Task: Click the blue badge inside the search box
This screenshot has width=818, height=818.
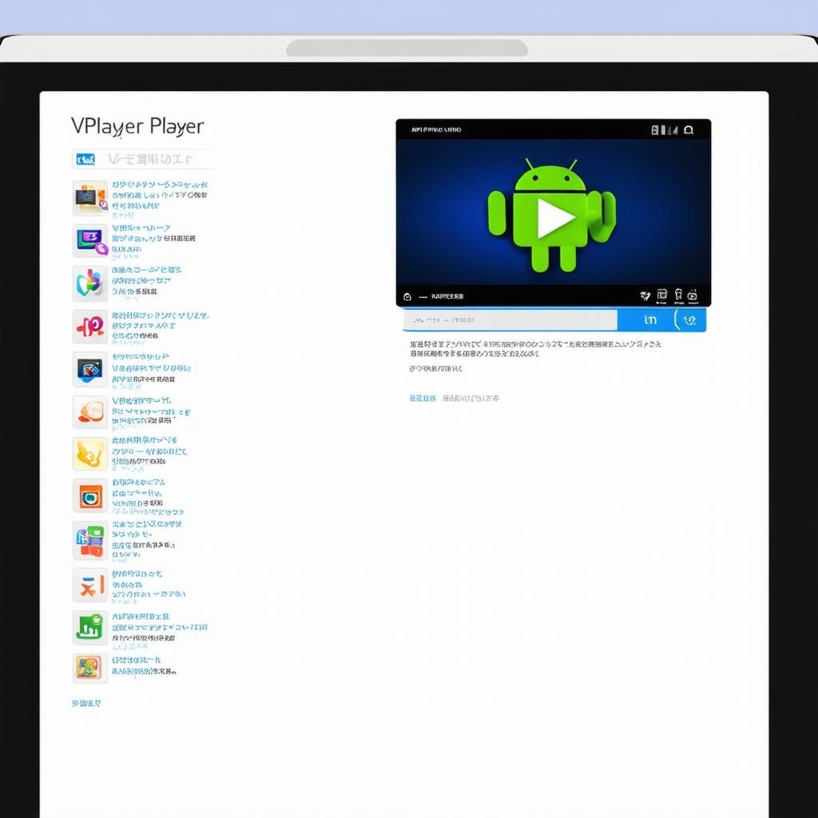Action: pyautogui.click(x=85, y=160)
